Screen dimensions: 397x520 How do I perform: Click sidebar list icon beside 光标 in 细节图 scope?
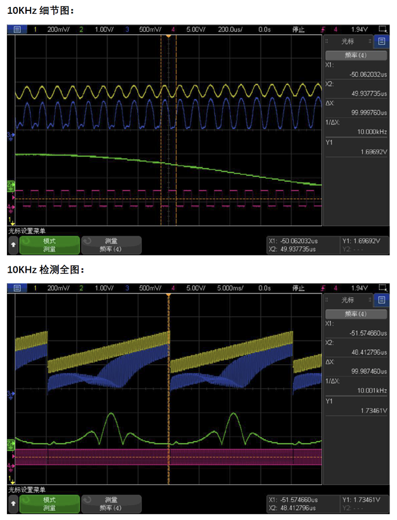point(380,41)
